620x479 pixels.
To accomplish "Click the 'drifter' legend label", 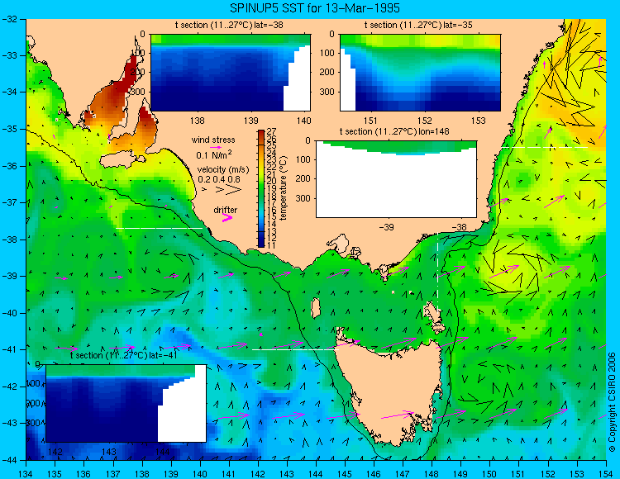I will click(226, 210).
